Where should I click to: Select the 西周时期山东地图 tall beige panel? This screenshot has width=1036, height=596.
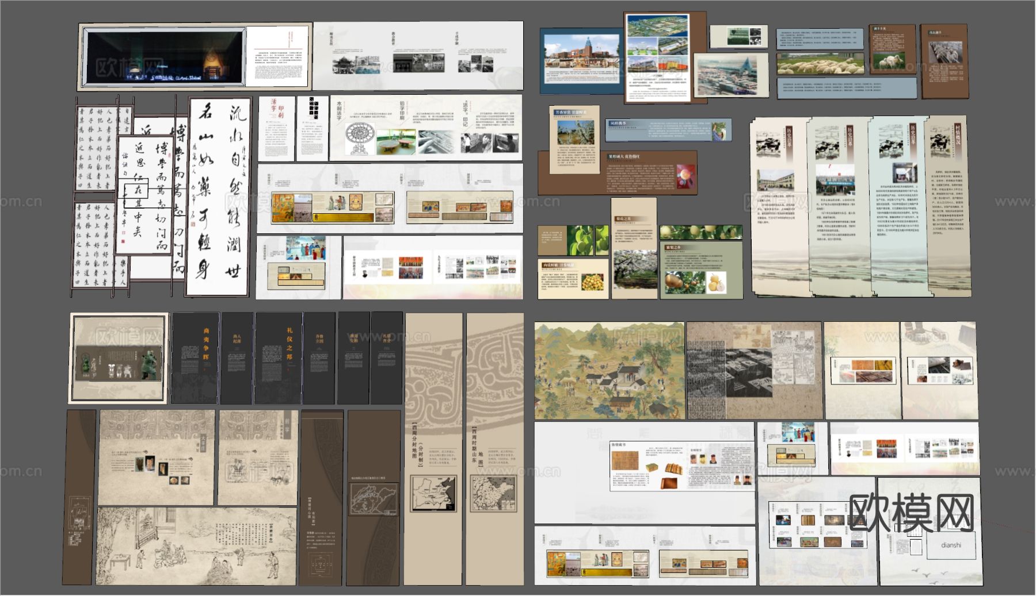(x=494, y=449)
